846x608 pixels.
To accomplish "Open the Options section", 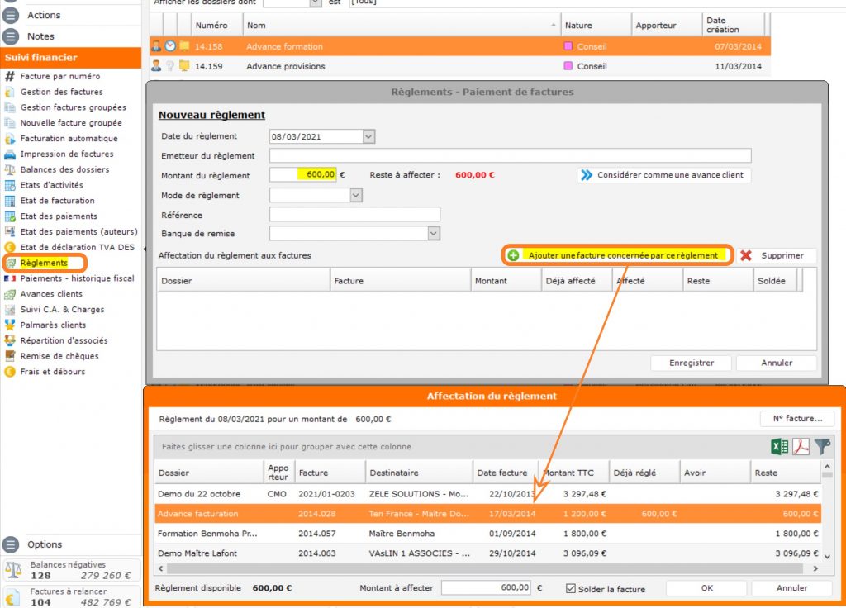I will [x=44, y=544].
